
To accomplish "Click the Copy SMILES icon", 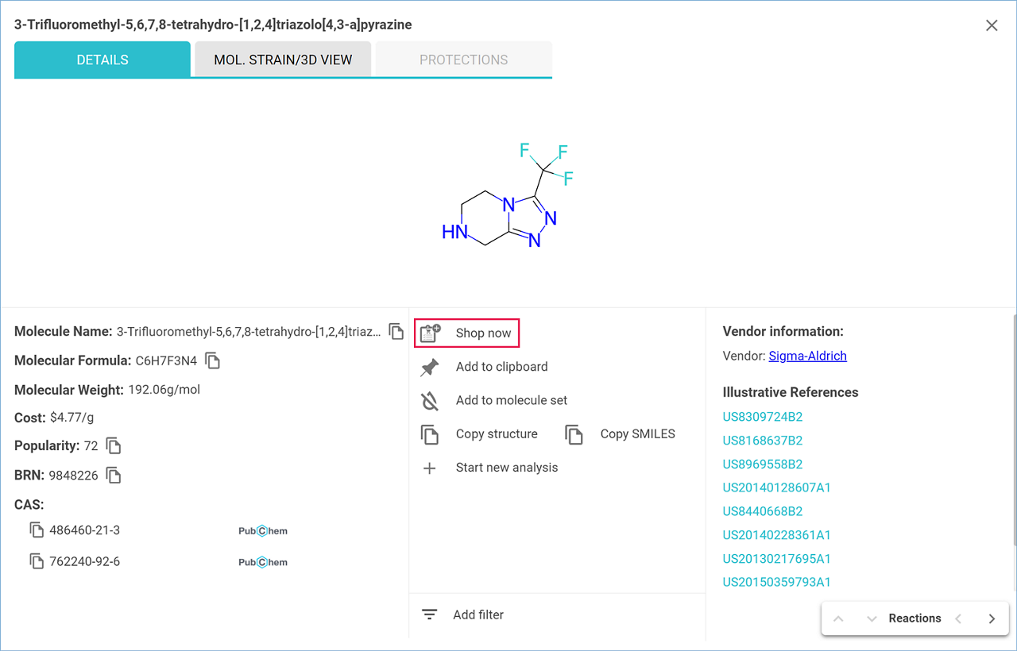I will tap(574, 434).
